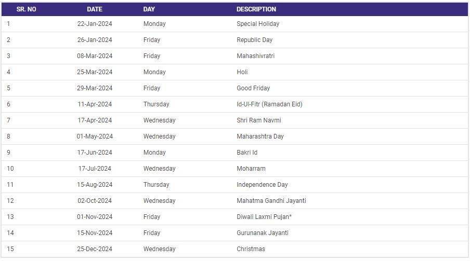The width and height of the screenshot is (470, 261).
Task: Select the Good Friday entry
Action: [253, 88]
